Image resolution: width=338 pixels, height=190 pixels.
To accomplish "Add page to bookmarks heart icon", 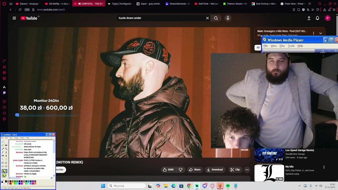I will coord(318,10).
